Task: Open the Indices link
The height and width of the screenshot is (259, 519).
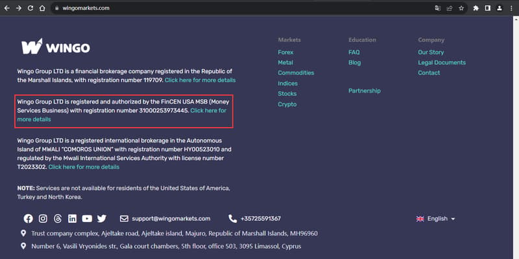Action: click(287, 84)
